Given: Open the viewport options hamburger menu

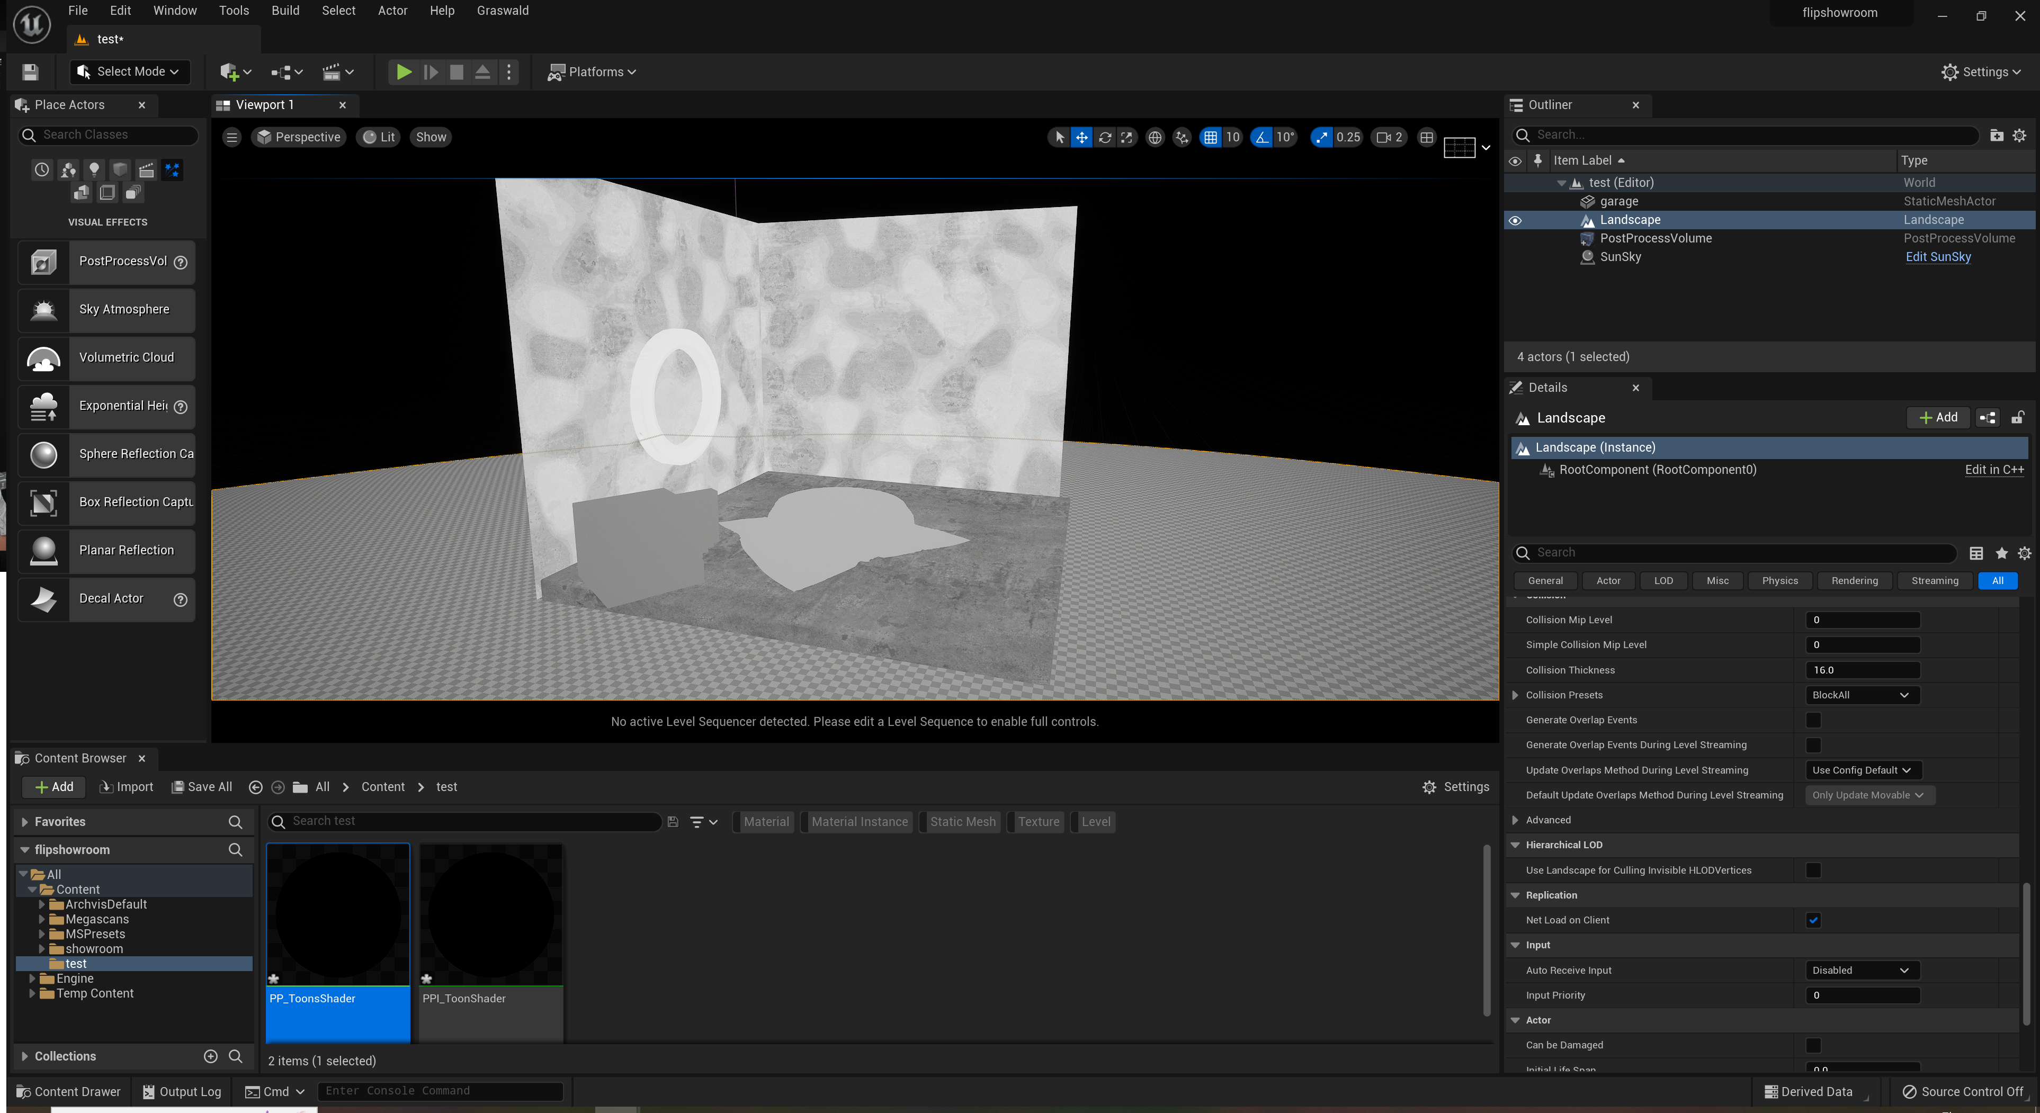Looking at the screenshot, I should click(x=231, y=137).
